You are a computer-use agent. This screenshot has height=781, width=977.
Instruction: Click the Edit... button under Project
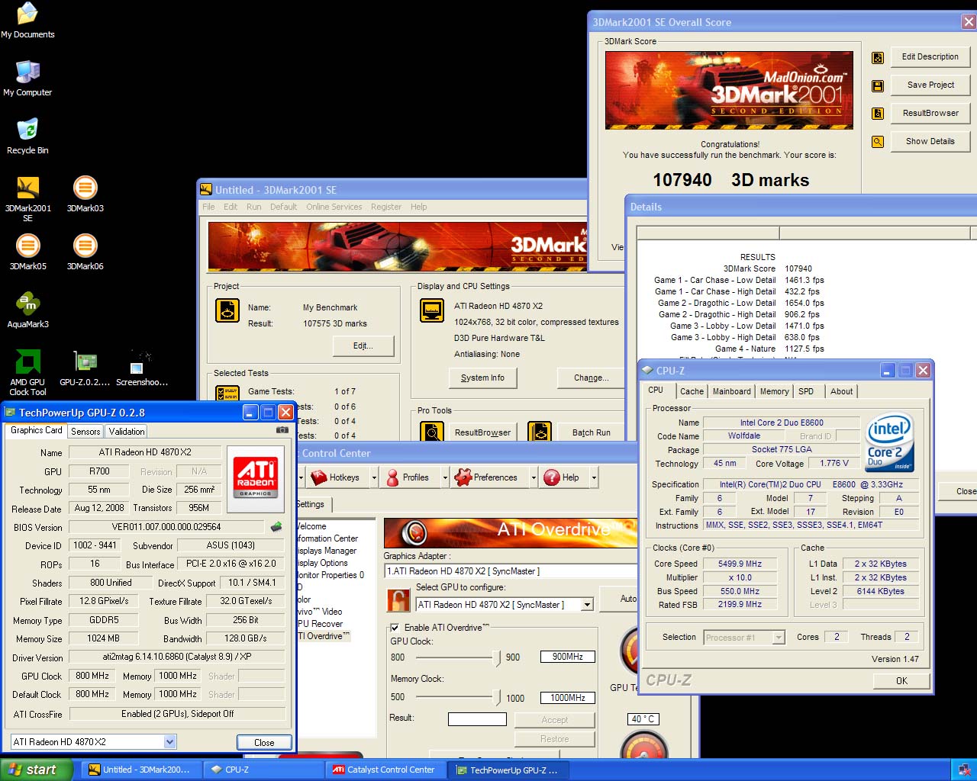tap(363, 346)
